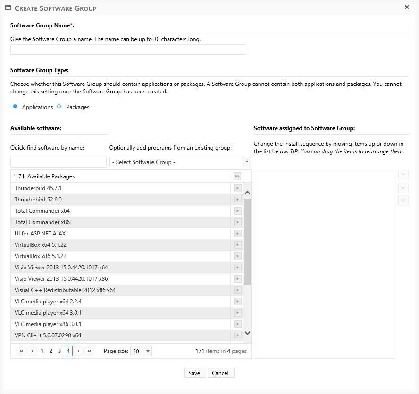Click add arrow for Total Commander x64
The image size is (419, 394).
click(x=238, y=211)
